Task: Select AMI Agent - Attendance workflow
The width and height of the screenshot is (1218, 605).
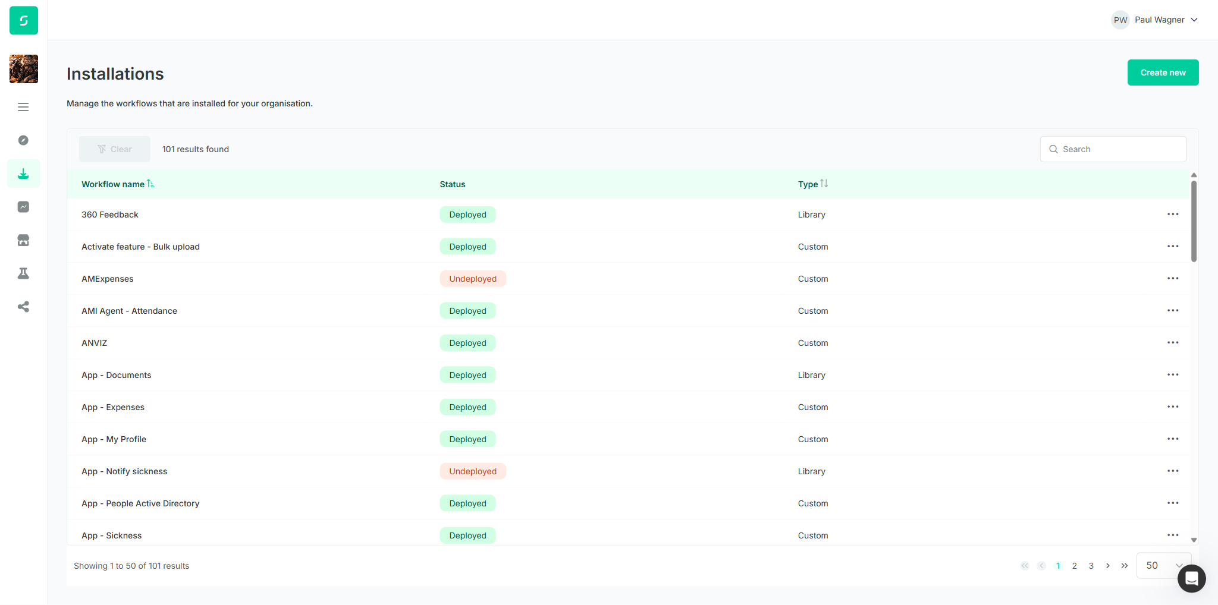Action: (129, 311)
